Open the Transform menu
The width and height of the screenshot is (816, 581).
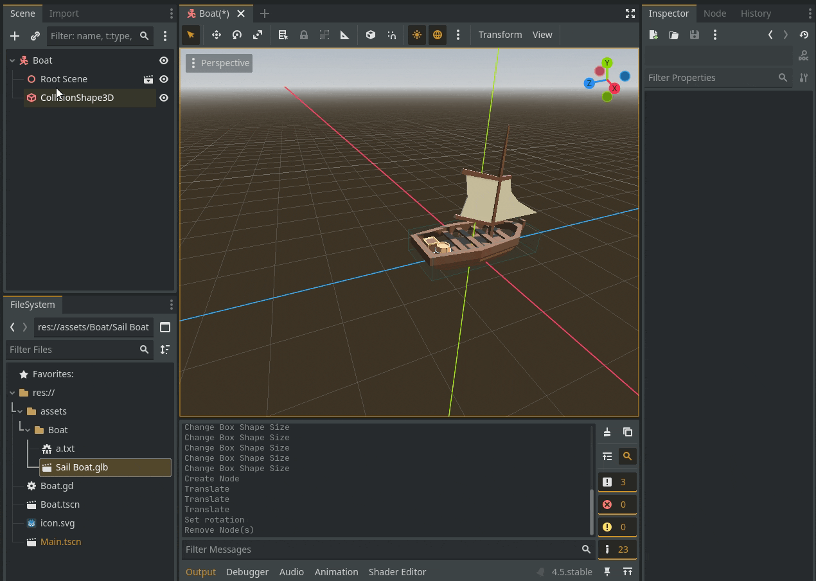[x=500, y=35]
